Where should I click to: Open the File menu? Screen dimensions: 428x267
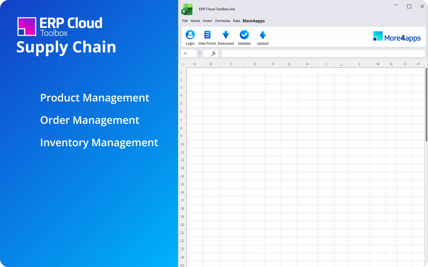(x=185, y=21)
